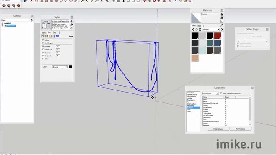The height and width of the screenshot is (155, 276).
Task: Click the Profiles width value field
Action: point(58,46)
